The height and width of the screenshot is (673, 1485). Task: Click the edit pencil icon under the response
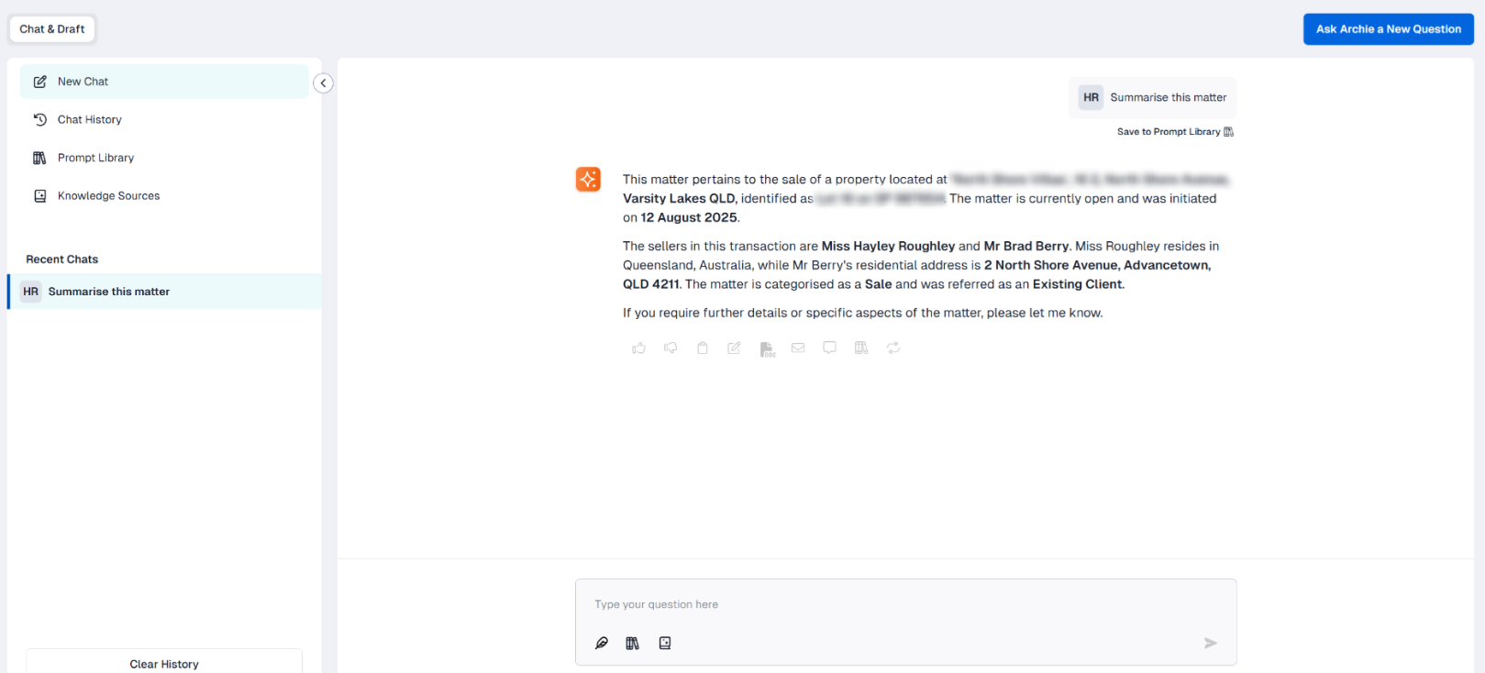(734, 348)
